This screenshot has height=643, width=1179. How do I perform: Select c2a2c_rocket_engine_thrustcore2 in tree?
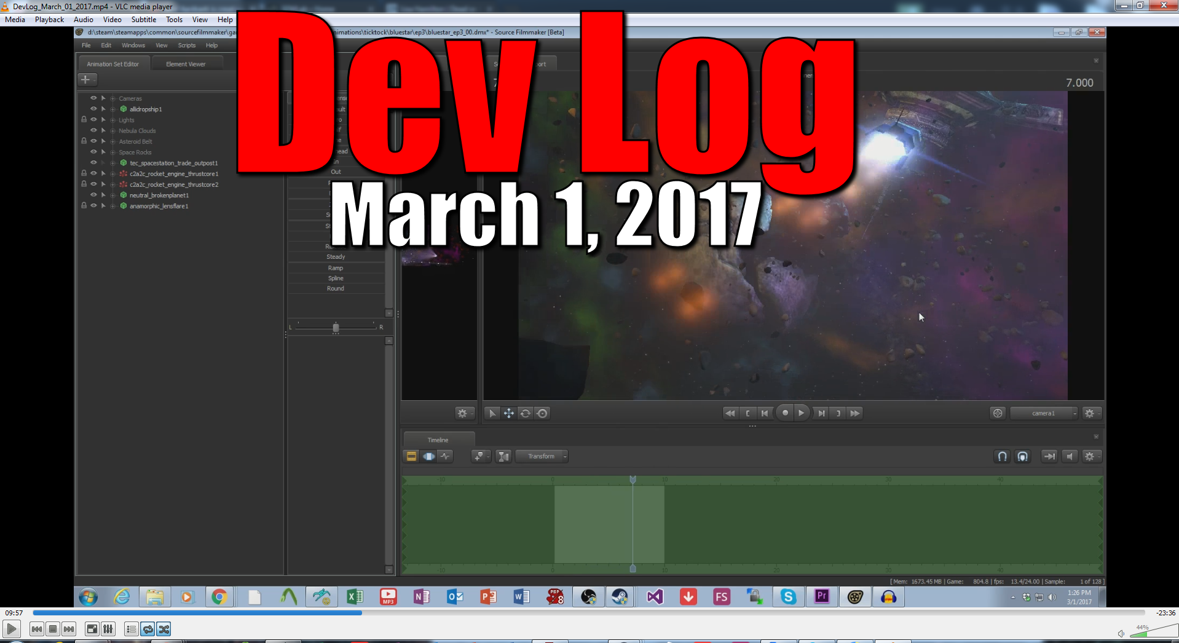click(174, 184)
